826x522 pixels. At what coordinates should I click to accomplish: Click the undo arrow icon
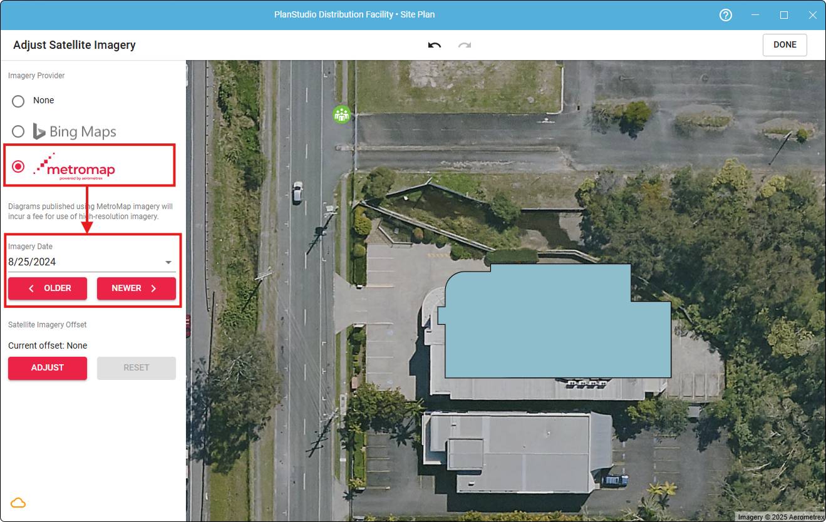434,44
